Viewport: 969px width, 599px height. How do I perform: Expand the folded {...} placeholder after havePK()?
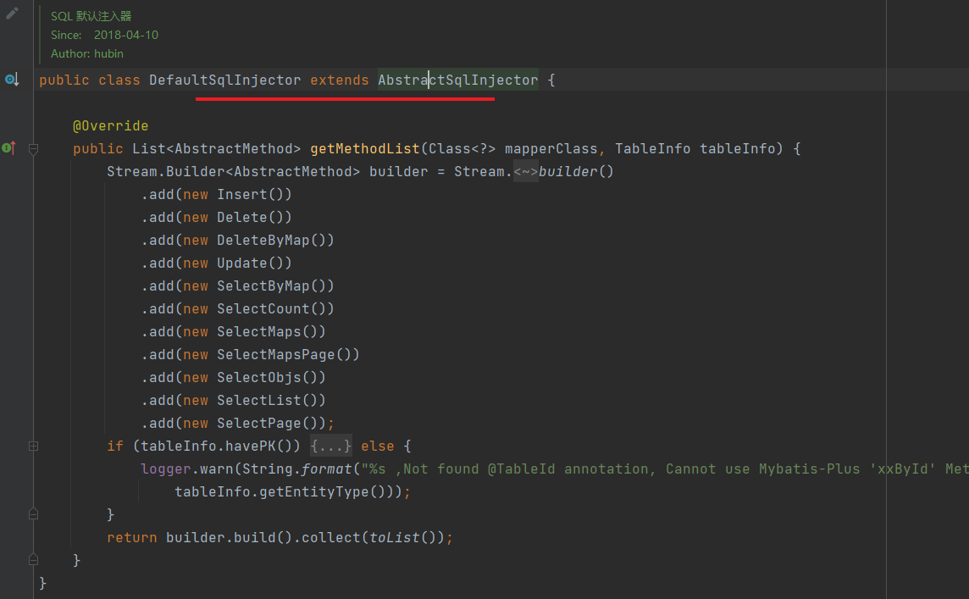click(x=330, y=446)
